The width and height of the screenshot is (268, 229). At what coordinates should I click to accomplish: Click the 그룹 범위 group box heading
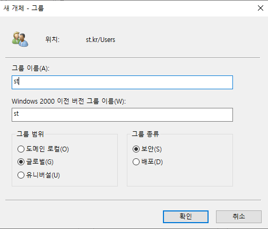click(30, 134)
